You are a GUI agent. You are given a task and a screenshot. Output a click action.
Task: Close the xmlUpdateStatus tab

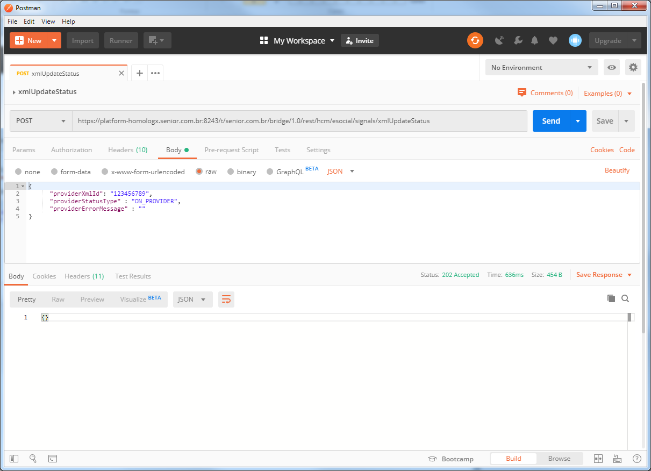121,73
